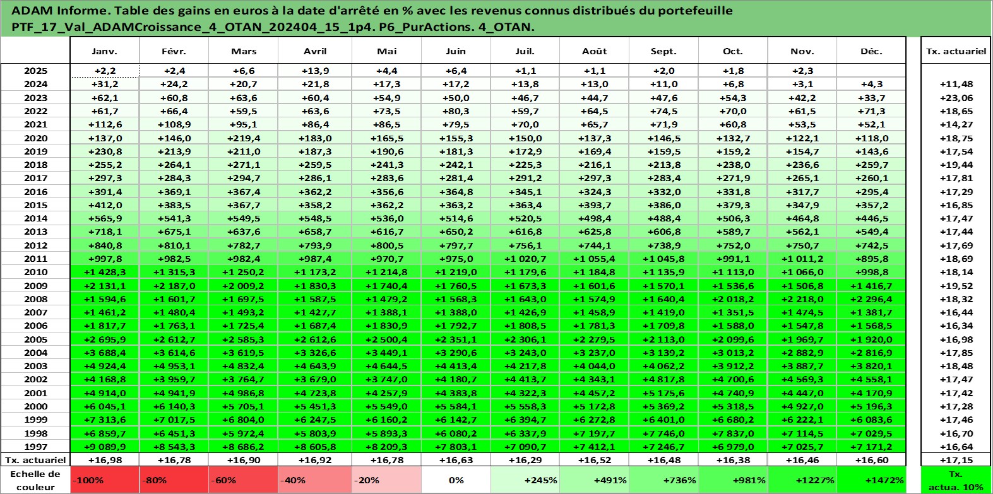Select cell +31,2 in the 2024 row
This screenshot has height=494, width=993.
[105, 84]
